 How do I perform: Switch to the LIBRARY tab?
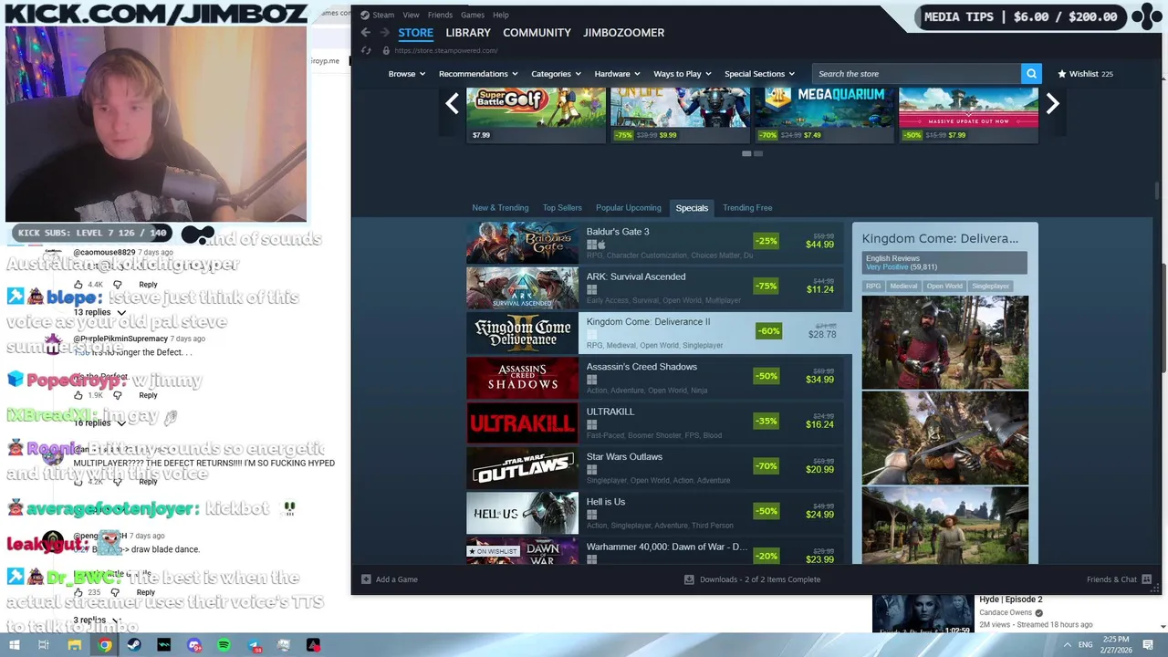468,33
